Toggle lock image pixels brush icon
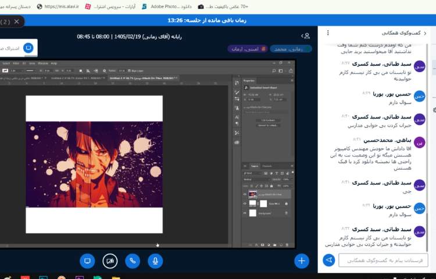The height and width of the screenshot is (279, 436). click(256, 186)
